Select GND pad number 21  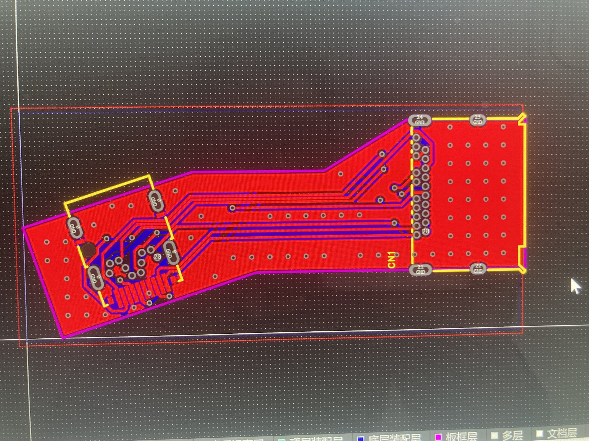pos(420,270)
